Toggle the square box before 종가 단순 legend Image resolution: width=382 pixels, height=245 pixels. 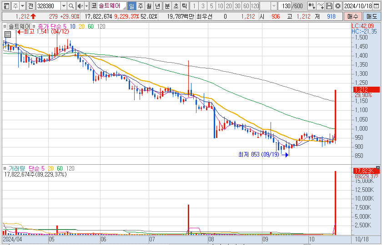click(35, 26)
